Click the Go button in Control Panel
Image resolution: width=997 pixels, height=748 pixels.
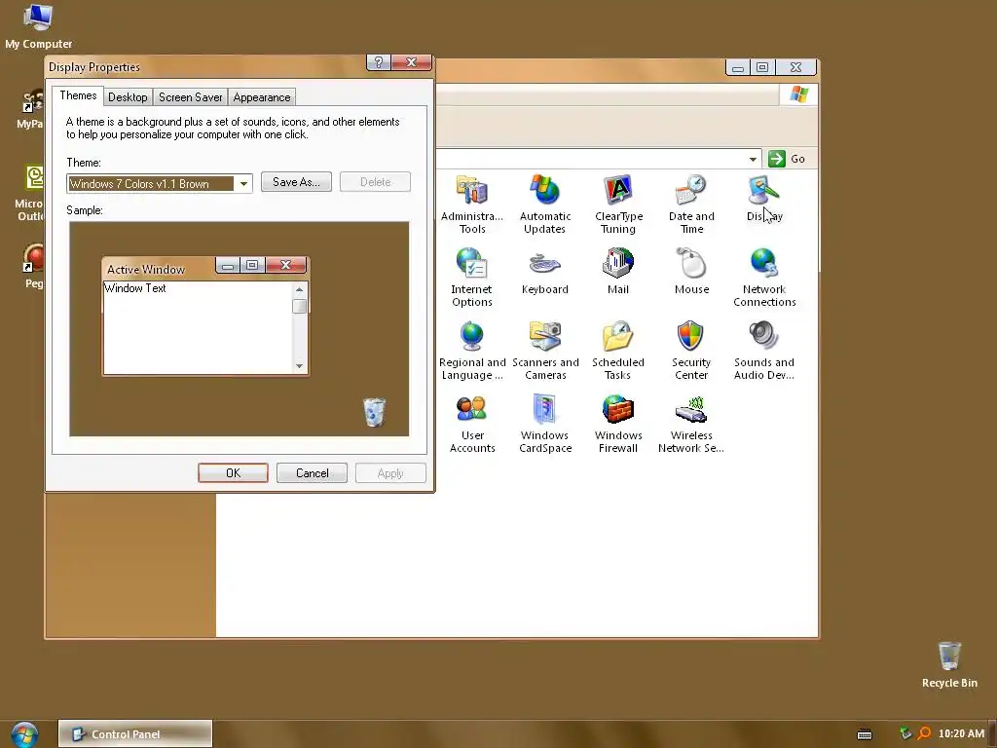click(787, 159)
